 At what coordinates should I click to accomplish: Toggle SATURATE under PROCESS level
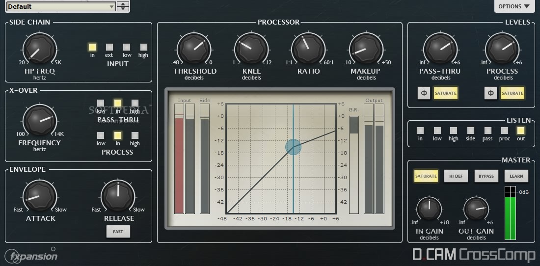tap(513, 93)
